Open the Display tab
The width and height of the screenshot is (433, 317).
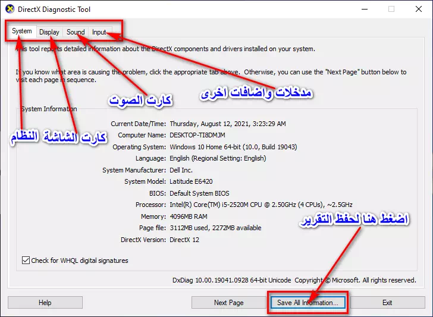click(x=49, y=32)
